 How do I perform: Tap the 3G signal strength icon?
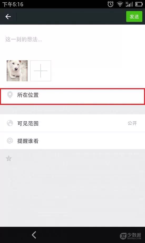click(129, 4)
